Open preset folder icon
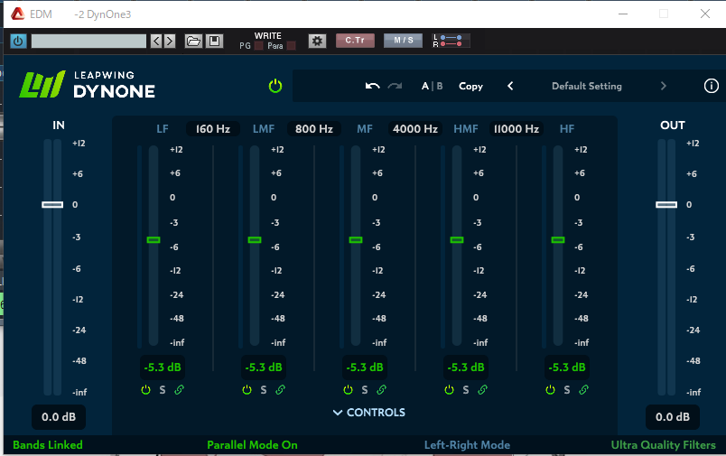Screen dimensions: 726x456 (193, 42)
